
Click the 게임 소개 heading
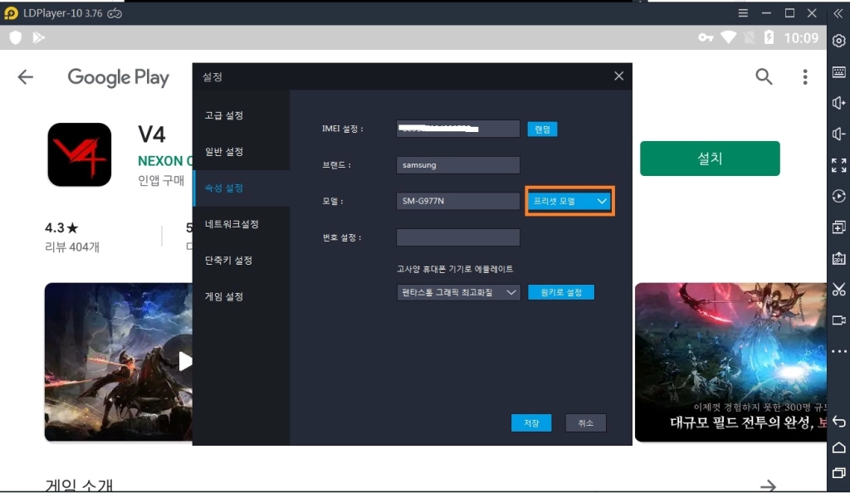point(79,485)
